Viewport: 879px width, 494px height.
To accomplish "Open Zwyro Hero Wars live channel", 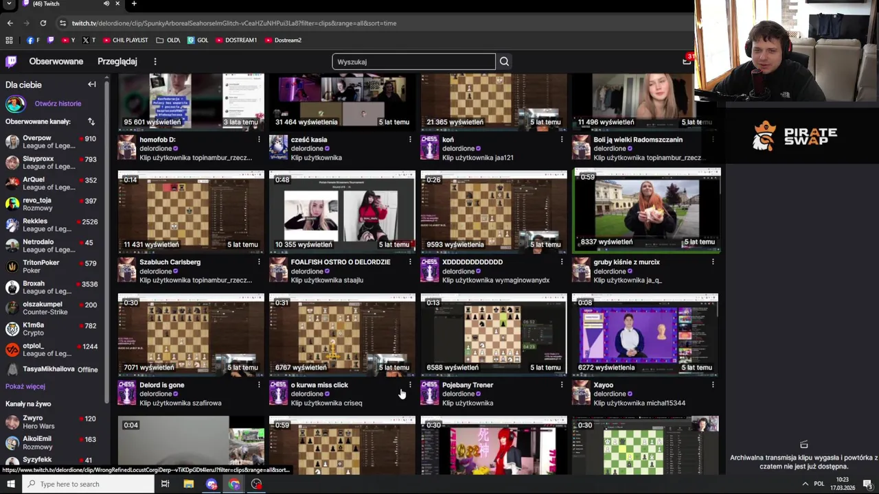I will [x=54, y=422].
